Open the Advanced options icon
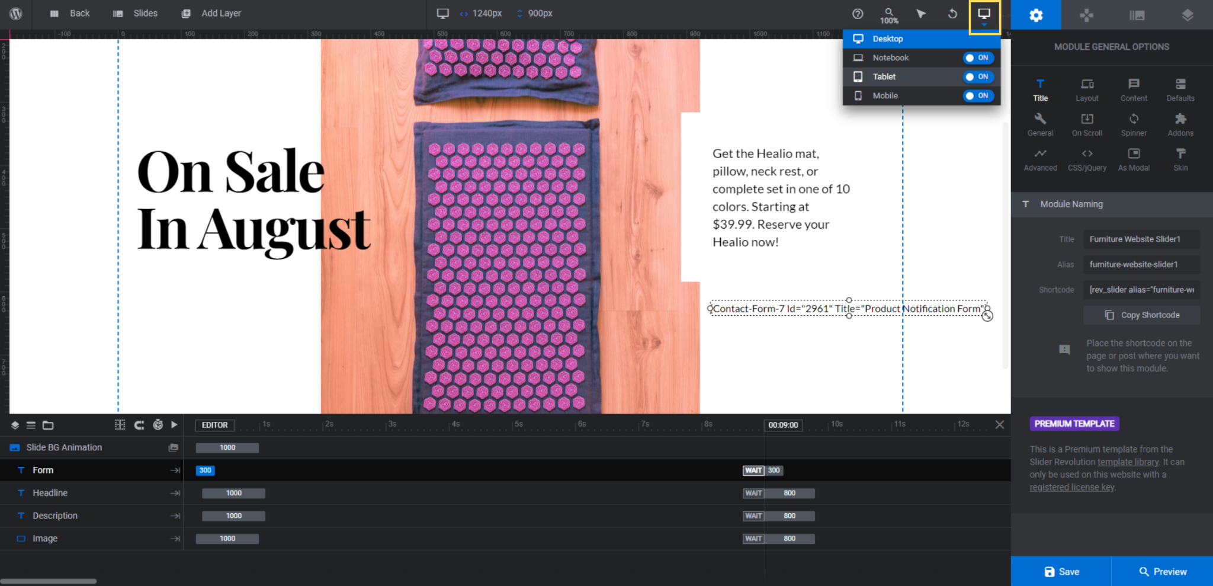This screenshot has height=586, width=1213. (x=1041, y=160)
